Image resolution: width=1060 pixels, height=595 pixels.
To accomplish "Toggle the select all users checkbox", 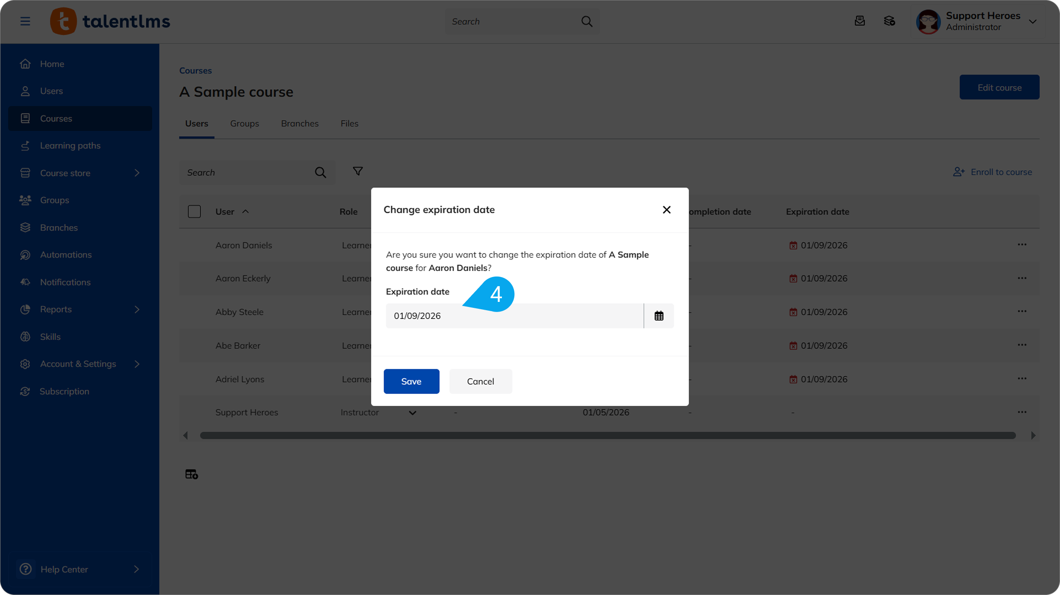I will click(194, 212).
